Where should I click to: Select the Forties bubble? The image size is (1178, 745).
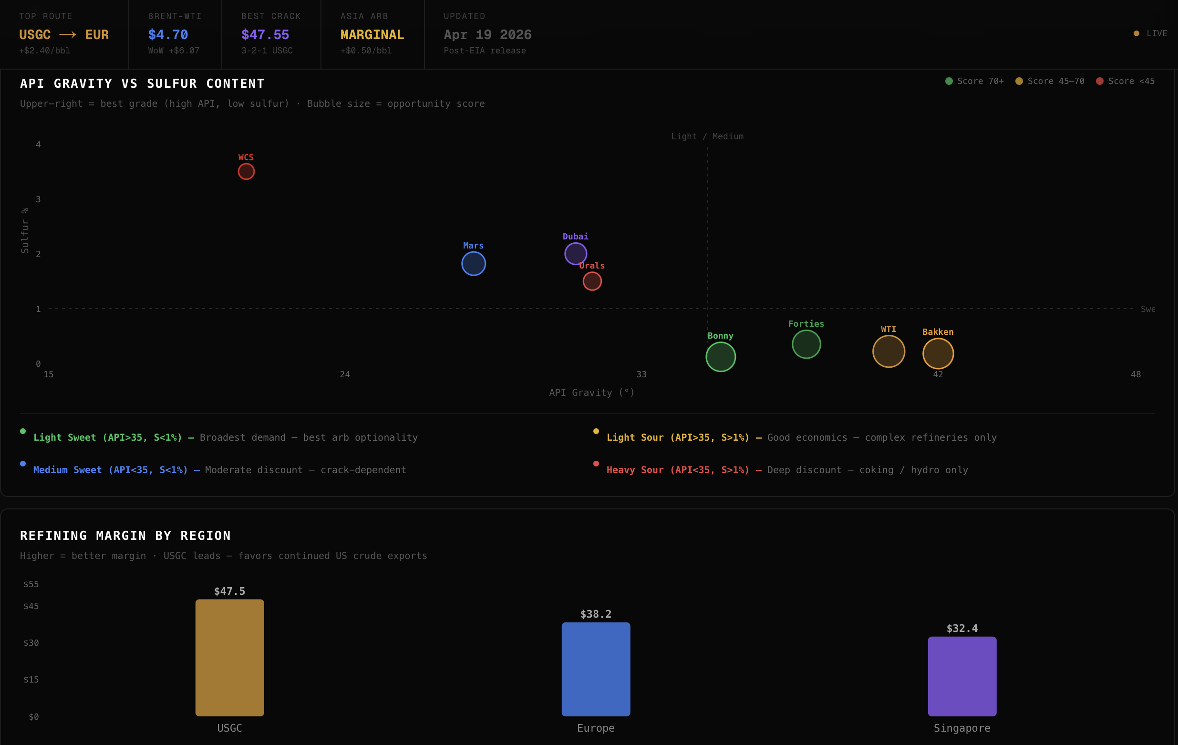click(x=806, y=344)
